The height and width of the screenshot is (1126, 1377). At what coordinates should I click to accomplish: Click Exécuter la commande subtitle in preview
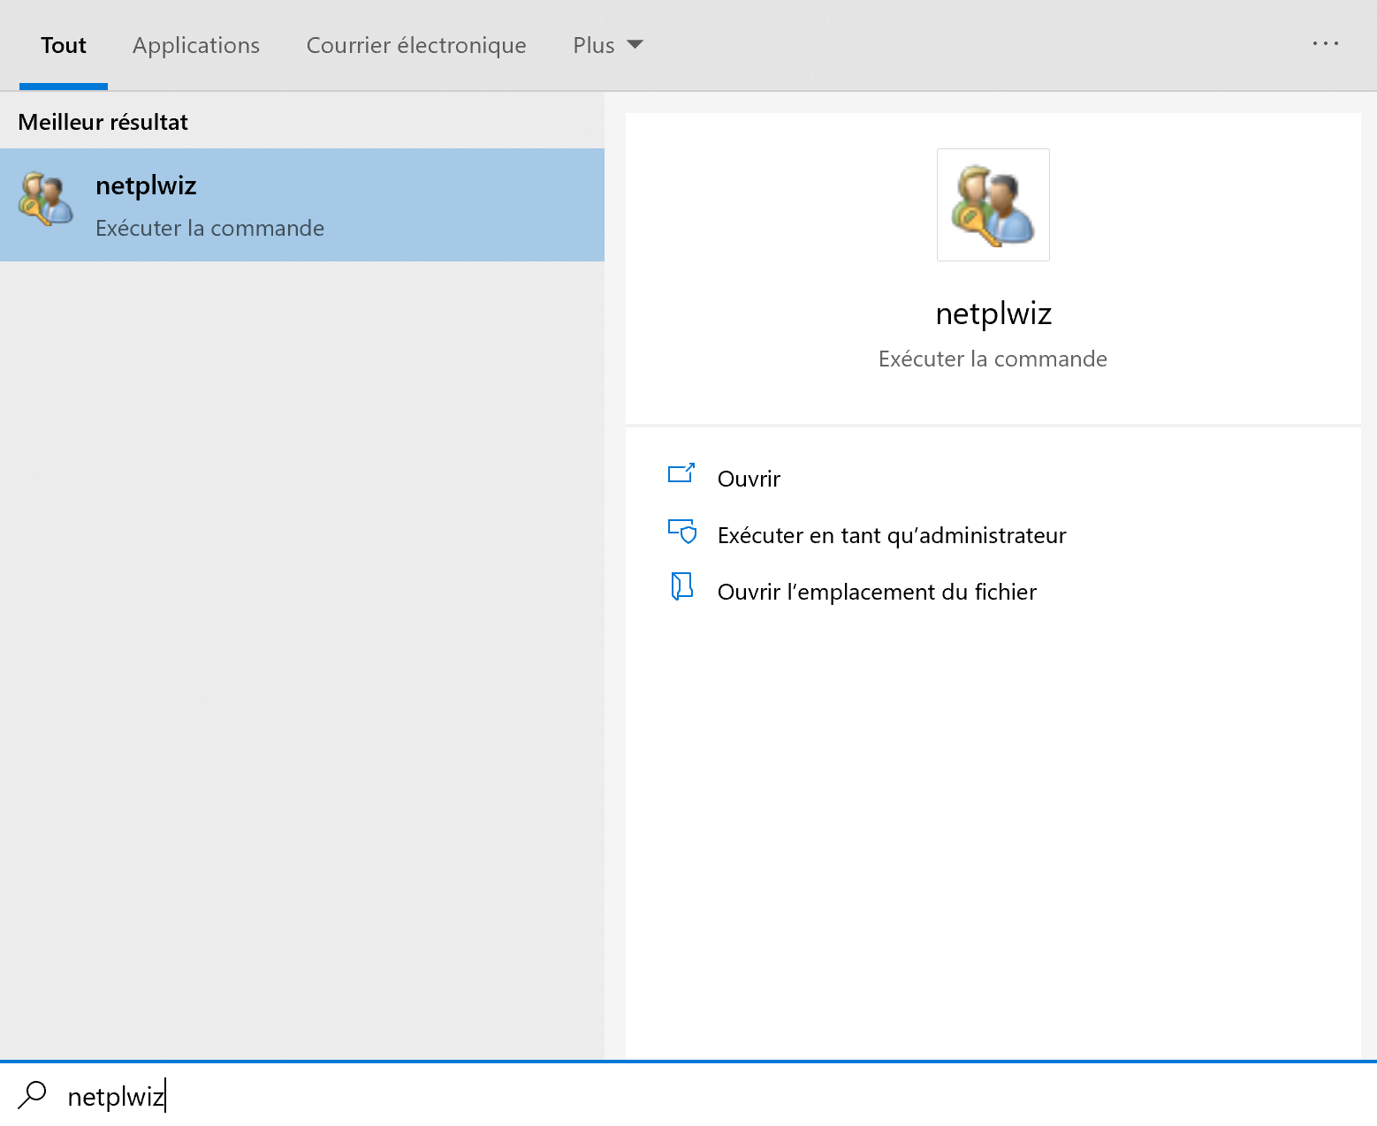992,359
